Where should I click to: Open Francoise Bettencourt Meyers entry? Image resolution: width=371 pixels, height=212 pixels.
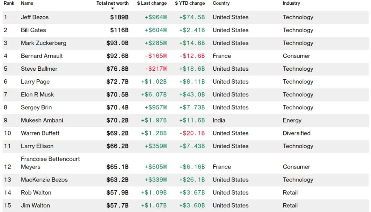pos(50,163)
